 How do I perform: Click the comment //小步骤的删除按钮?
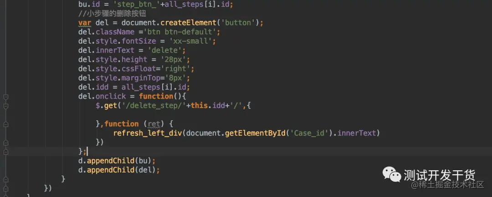tap(113, 14)
